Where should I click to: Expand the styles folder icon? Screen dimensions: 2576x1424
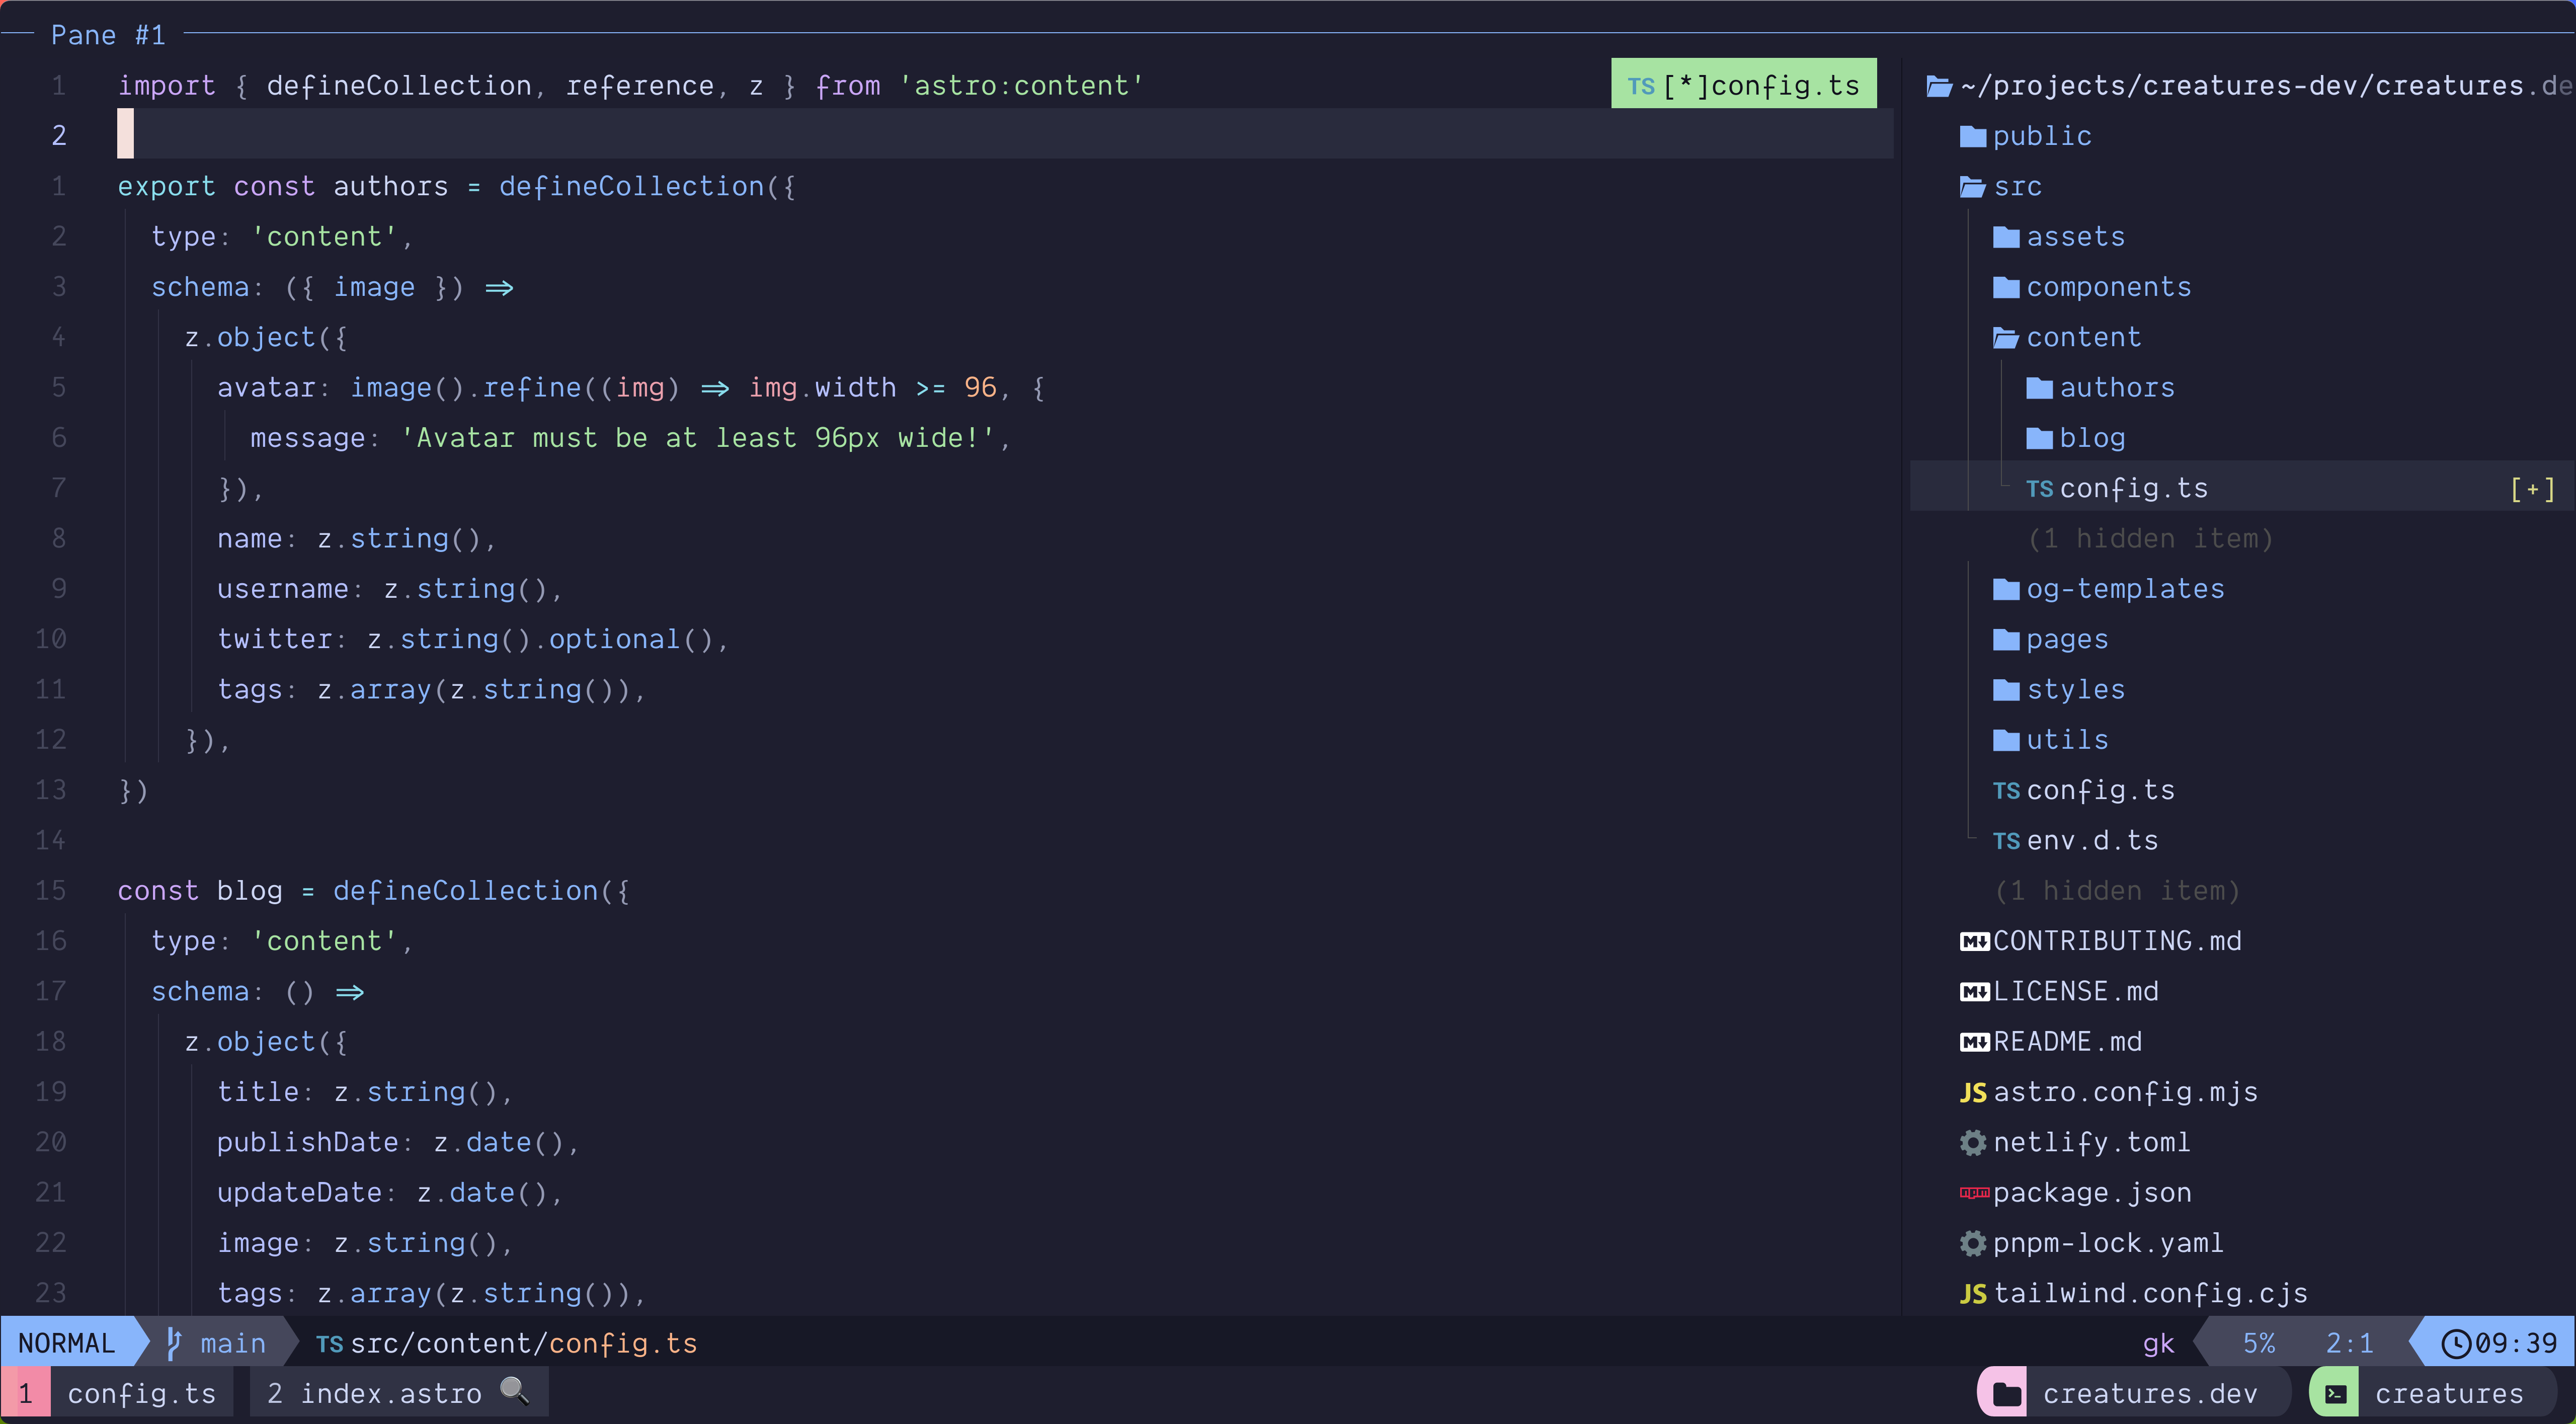tap(2006, 690)
